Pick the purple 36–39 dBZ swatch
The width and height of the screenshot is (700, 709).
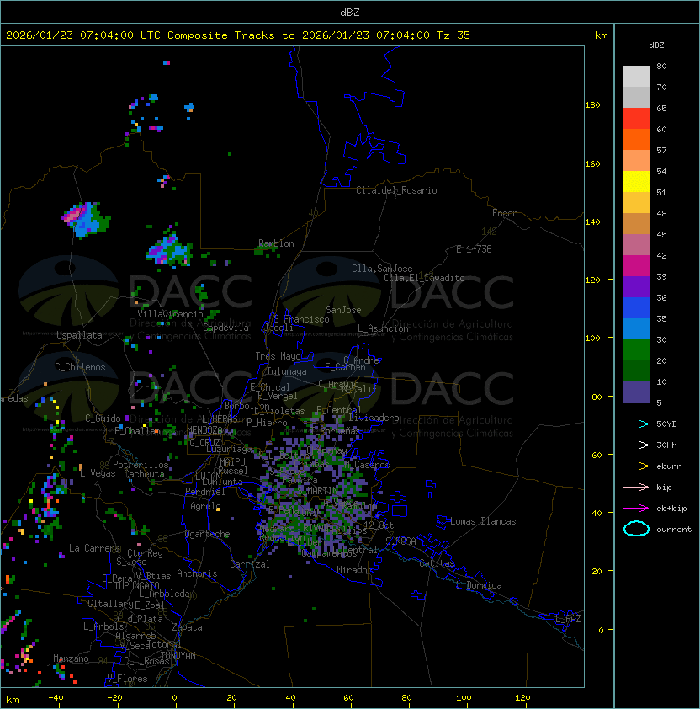[x=636, y=286]
